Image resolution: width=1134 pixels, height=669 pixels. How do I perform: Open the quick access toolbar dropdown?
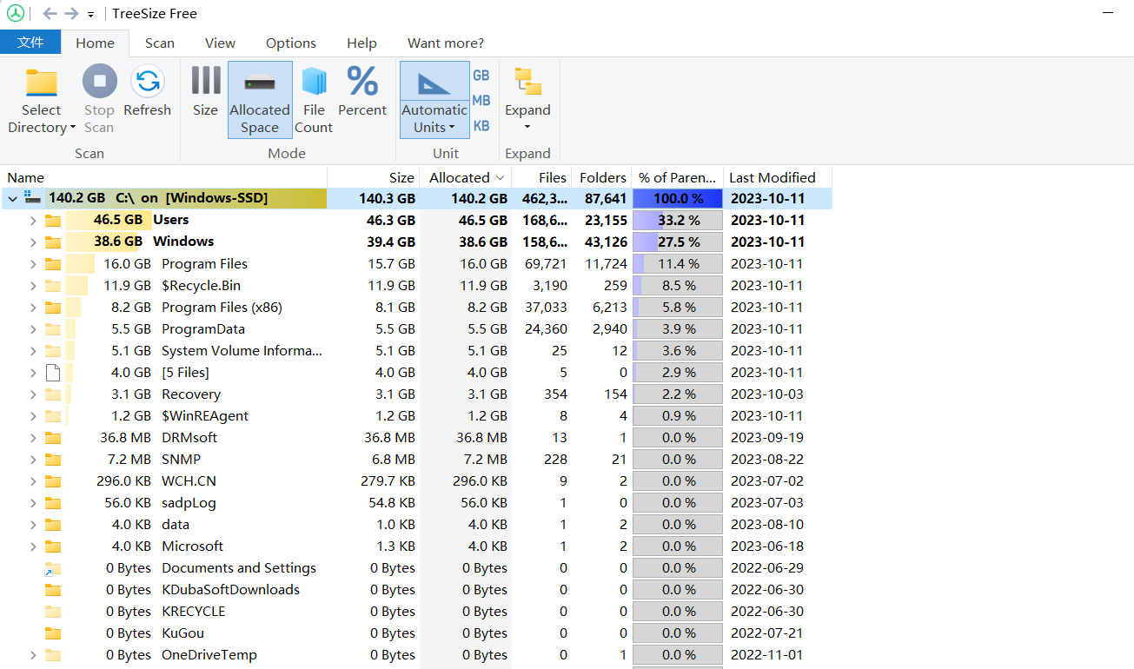90,15
